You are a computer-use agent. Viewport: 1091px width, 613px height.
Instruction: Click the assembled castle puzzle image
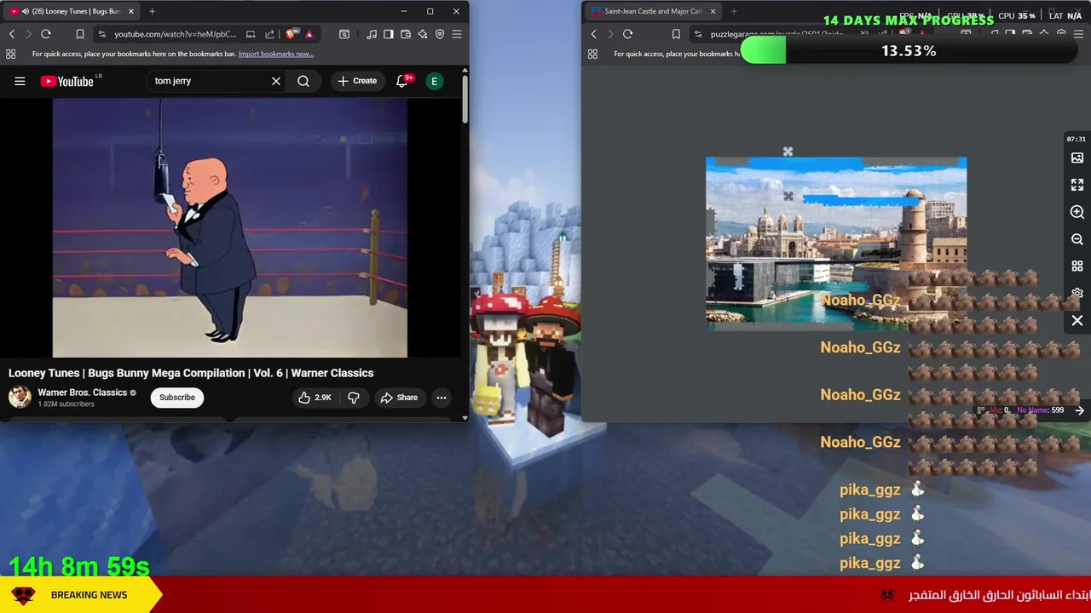pos(836,243)
